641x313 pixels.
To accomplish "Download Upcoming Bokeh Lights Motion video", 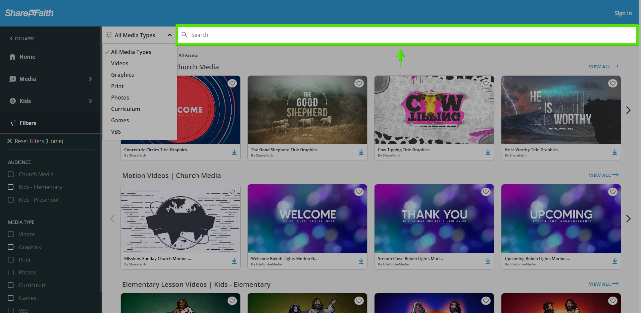I will coord(615,261).
